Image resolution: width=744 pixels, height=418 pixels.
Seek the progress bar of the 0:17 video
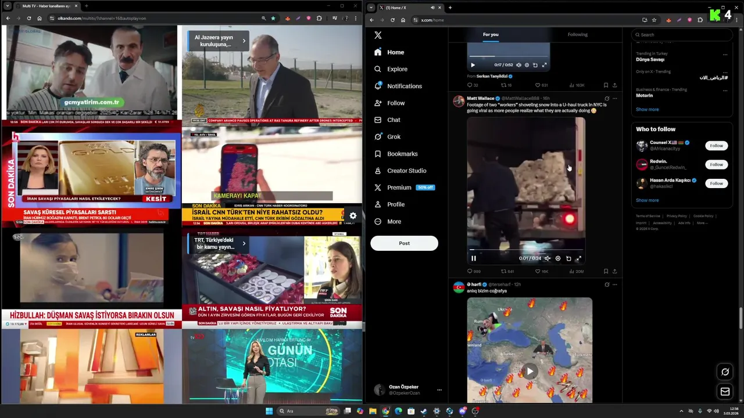point(509,57)
